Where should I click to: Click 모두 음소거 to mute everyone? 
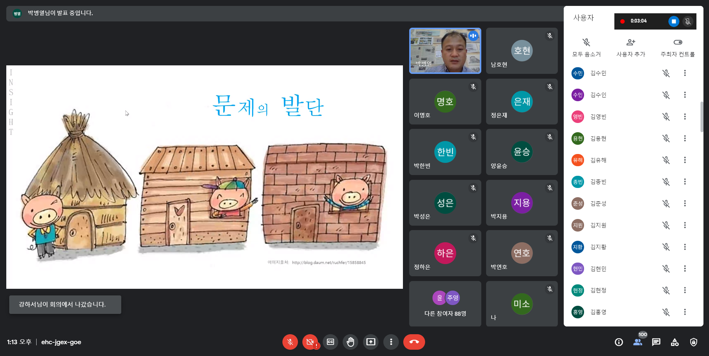tap(586, 48)
